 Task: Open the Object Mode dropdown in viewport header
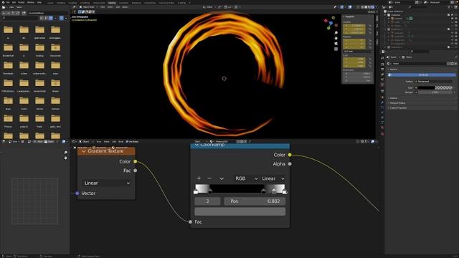coord(88,7)
